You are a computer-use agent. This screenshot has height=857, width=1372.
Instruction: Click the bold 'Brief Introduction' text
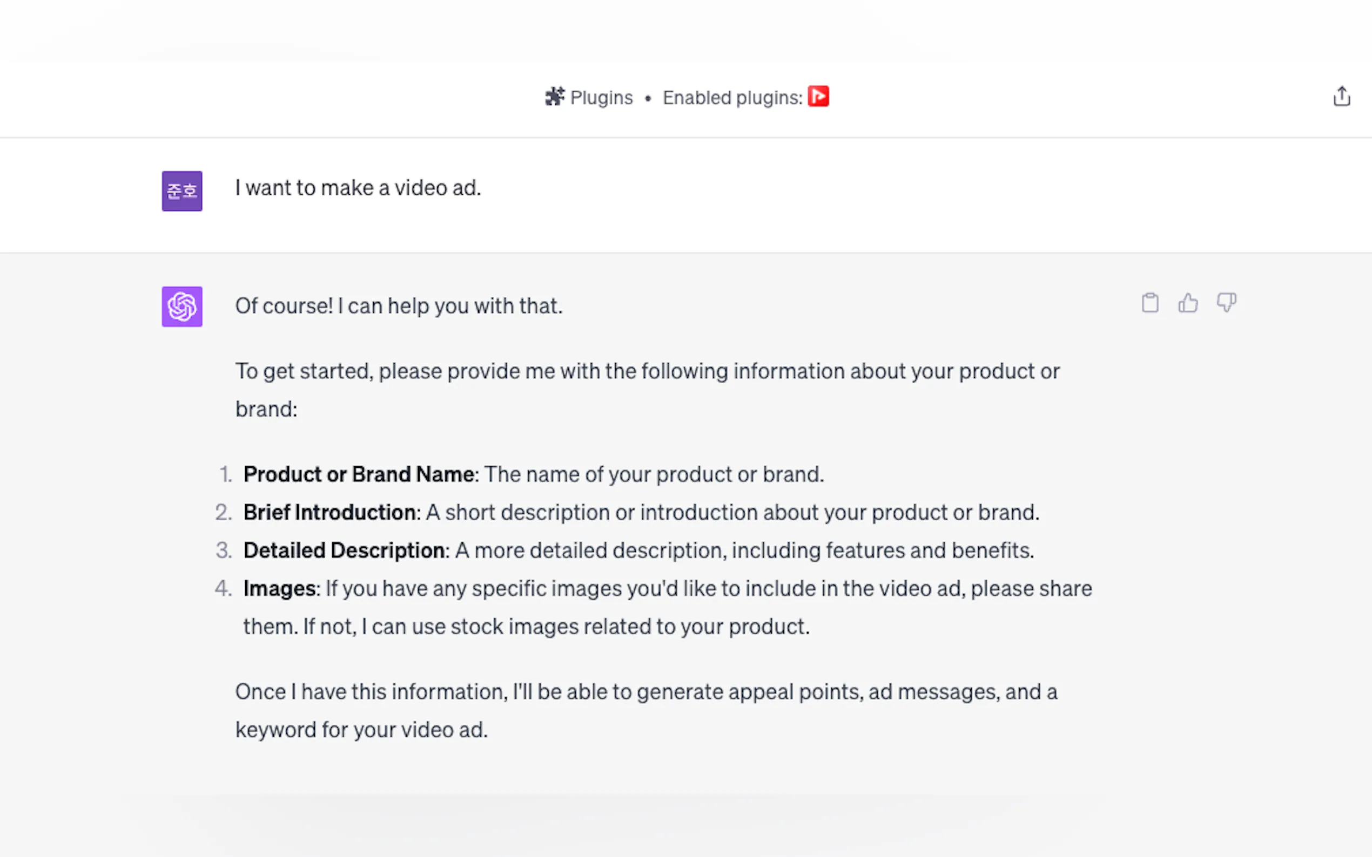click(x=329, y=512)
